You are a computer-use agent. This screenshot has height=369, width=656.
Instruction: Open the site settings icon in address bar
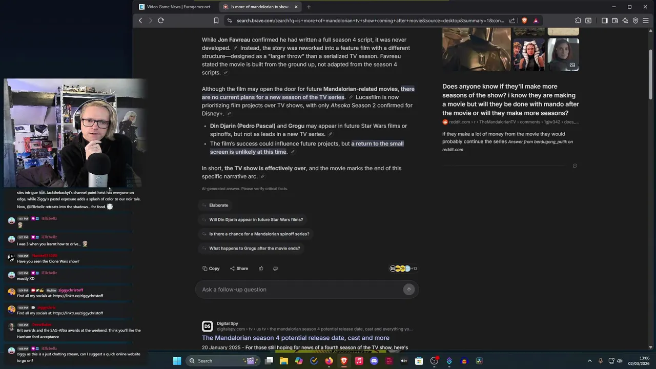pyautogui.click(x=229, y=20)
